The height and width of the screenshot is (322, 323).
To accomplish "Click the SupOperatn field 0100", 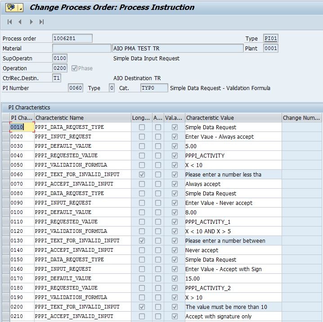I will pos(60,58).
